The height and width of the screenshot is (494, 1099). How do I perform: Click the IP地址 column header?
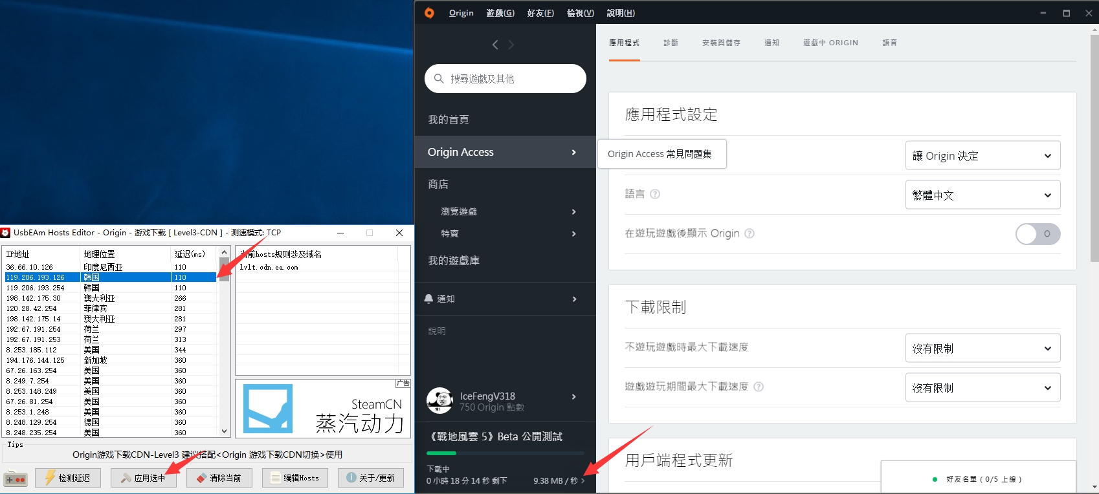[x=41, y=254]
